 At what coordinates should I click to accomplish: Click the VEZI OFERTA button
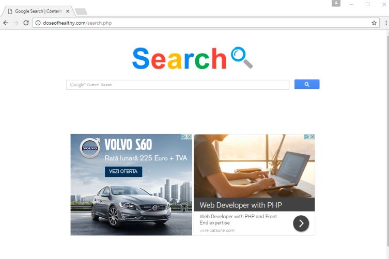pyautogui.click(x=123, y=171)
